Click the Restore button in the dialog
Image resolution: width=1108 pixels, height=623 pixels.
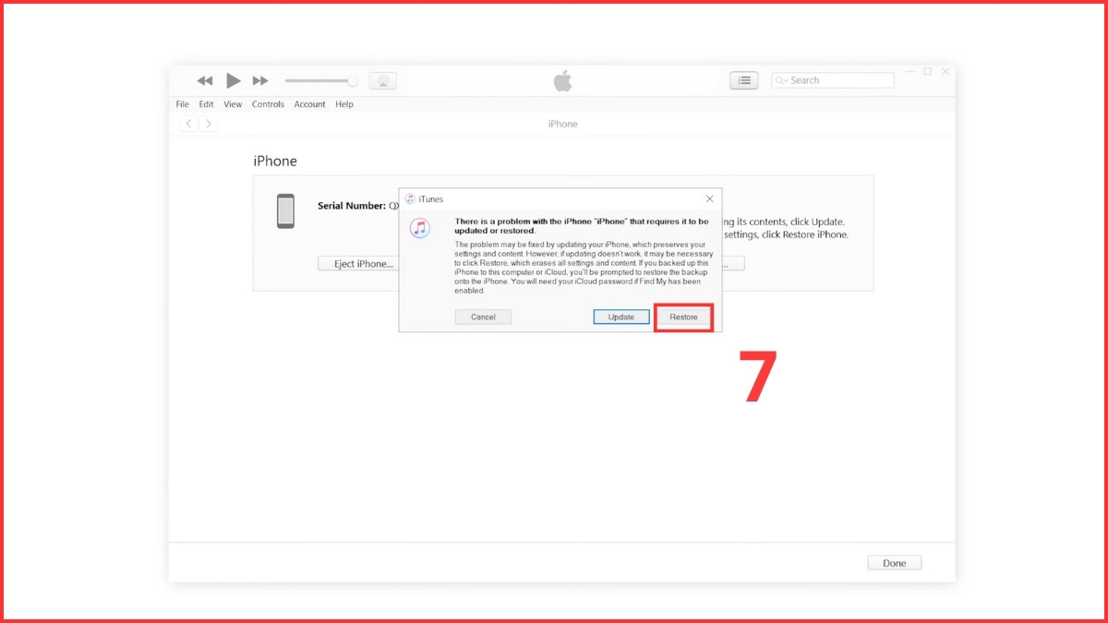(x=682, y=317)
